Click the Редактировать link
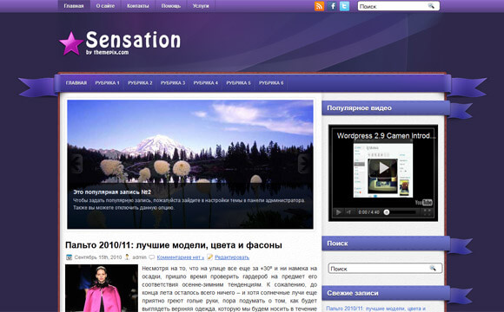This screenshot has width=504, height=312. pos(232,257)
